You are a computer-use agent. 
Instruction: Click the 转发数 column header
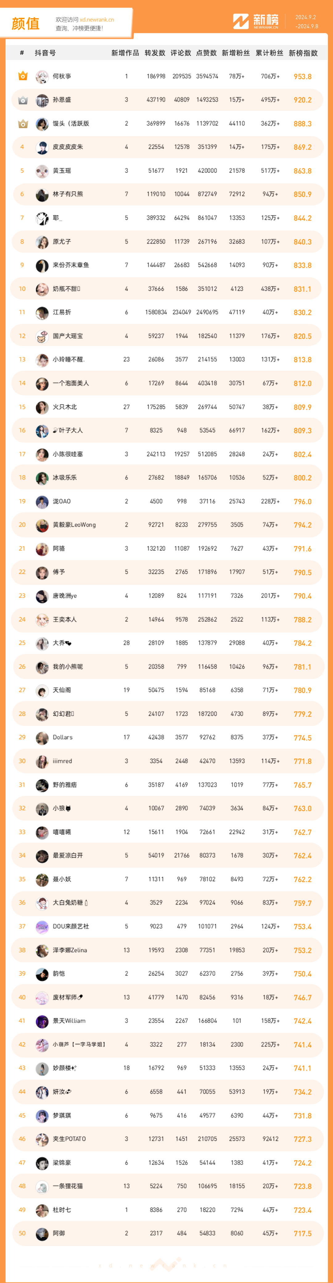point(155,53)
